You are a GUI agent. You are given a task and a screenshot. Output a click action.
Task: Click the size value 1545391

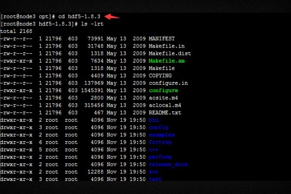pos(92,90)
